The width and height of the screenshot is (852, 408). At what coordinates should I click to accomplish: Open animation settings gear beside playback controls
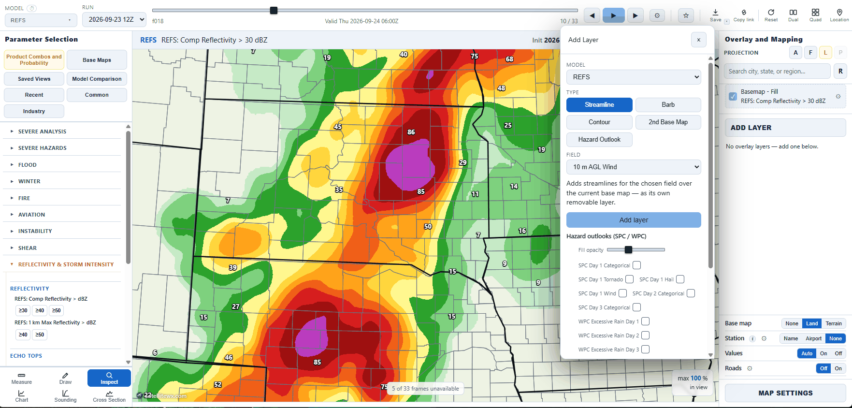[657, 15]
